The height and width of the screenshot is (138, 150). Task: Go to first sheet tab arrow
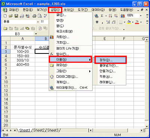point(3,131)
